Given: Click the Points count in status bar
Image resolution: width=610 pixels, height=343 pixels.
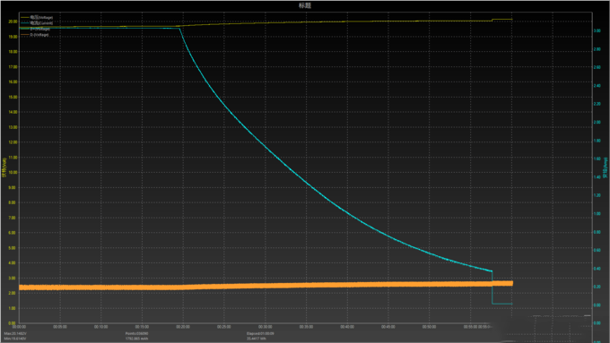Looking at the screenshot, I should [x=136, y=334].
